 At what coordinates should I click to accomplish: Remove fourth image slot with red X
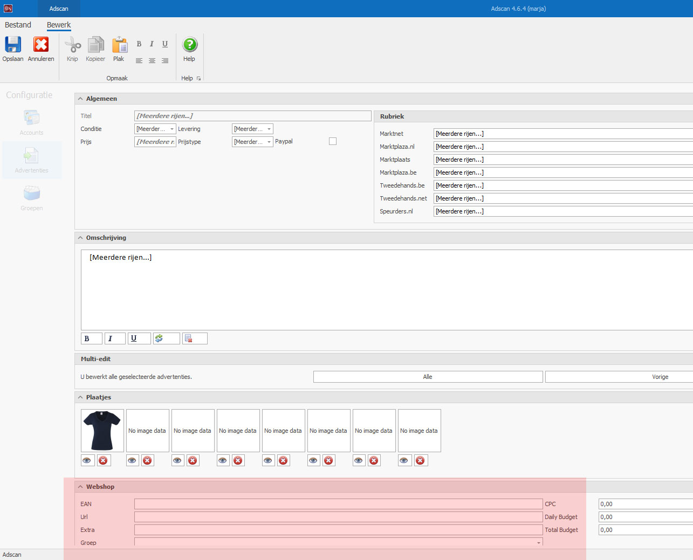[238, 460]
